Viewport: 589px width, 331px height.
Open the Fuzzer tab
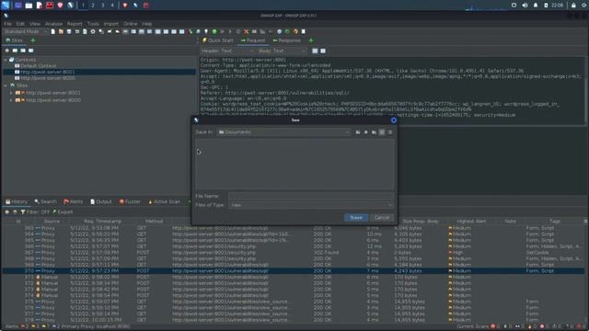click(130, 202)
